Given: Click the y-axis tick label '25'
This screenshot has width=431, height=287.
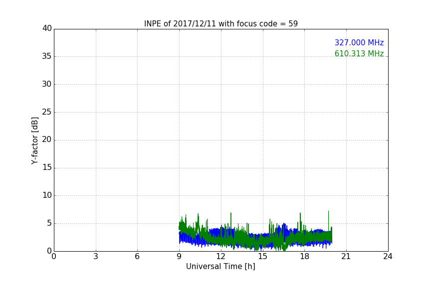Looking at the screenshot, I should tap(47, 112).
